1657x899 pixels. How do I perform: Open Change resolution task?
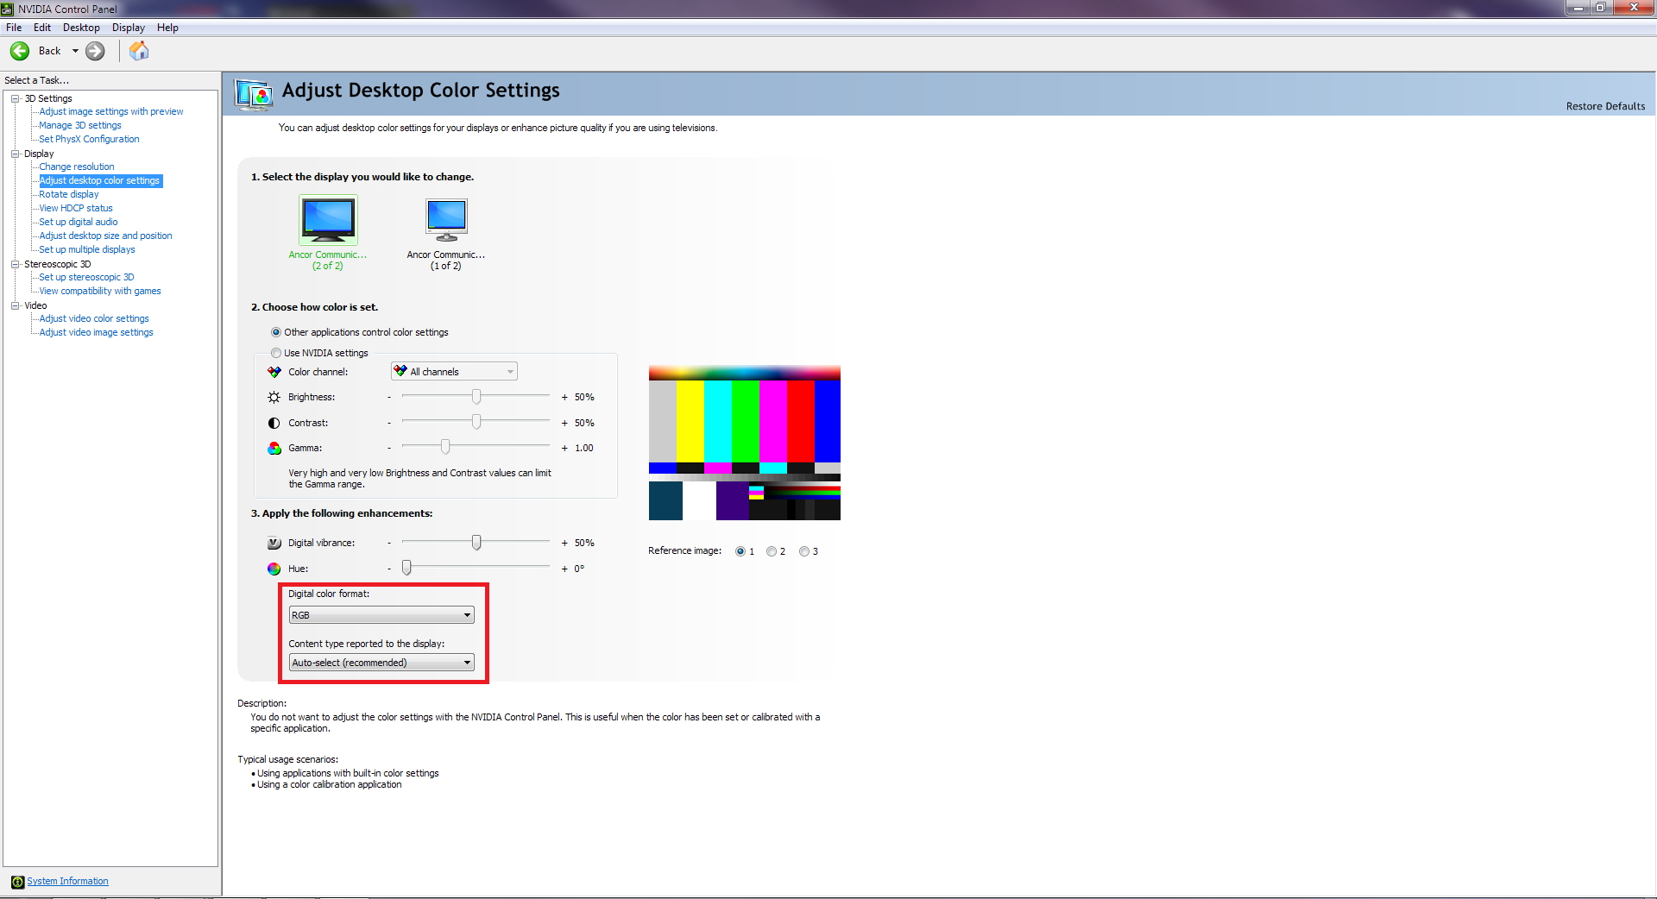click(77, 167)
